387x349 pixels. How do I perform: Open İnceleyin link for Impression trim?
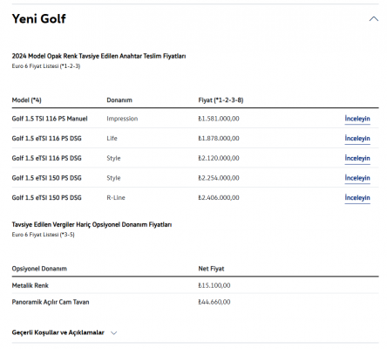coord(357,119)
